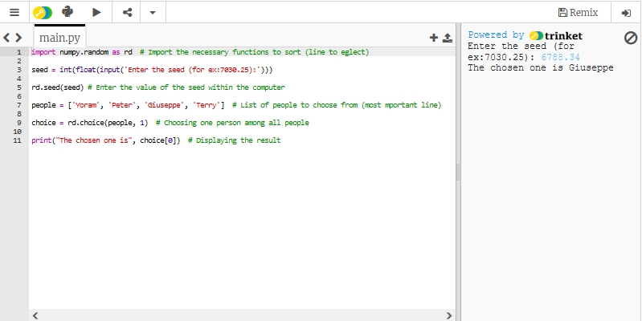This screenshot has width=642, height=321.
Task: Click line 7 with the people list
Action: 236,105
